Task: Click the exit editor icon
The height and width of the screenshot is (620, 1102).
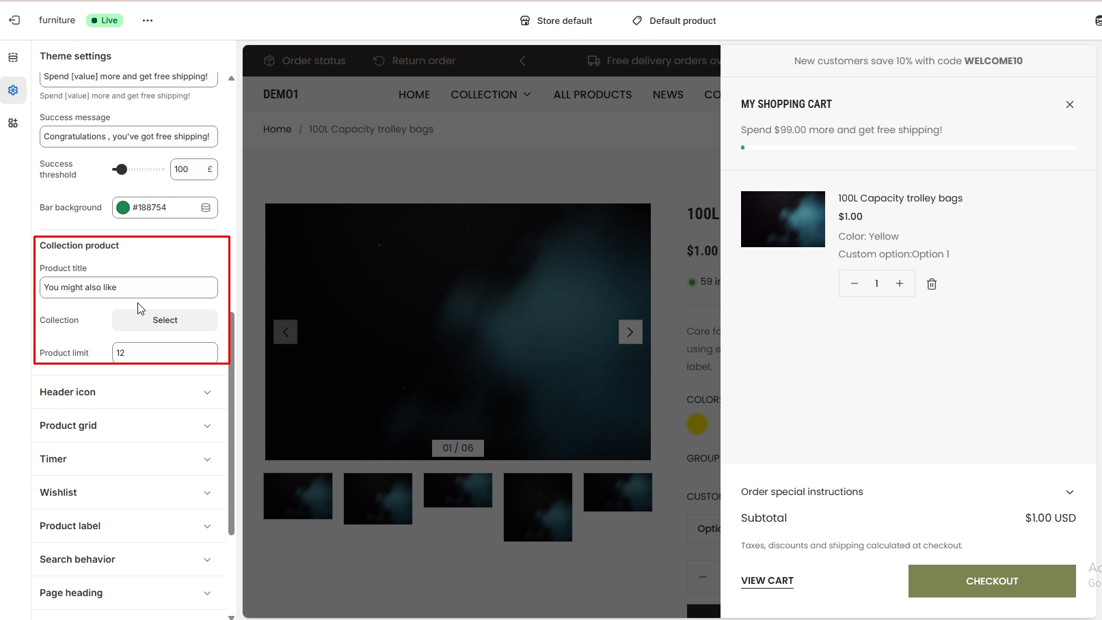Action: coord(14,20)
